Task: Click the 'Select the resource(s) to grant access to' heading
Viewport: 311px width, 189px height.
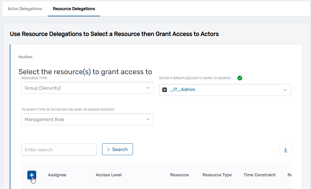Action: [x=85, y=72]
